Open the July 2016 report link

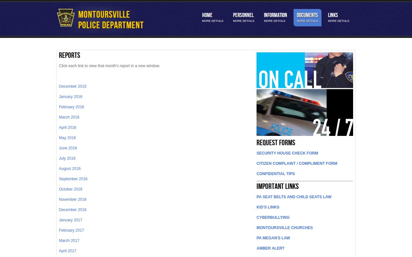(67, 158)
